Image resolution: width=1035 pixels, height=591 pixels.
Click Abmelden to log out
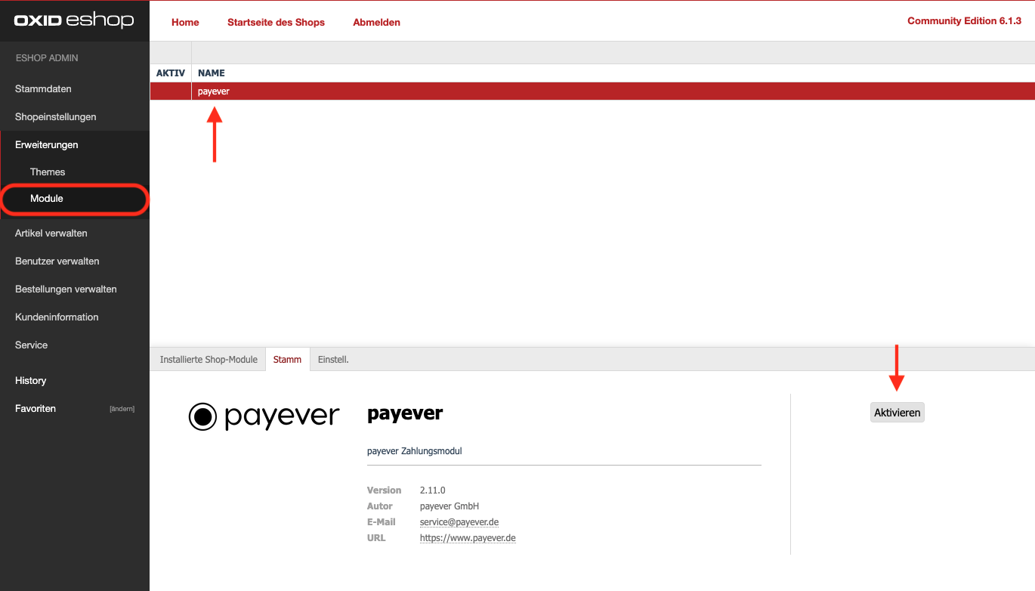(376, 22)
